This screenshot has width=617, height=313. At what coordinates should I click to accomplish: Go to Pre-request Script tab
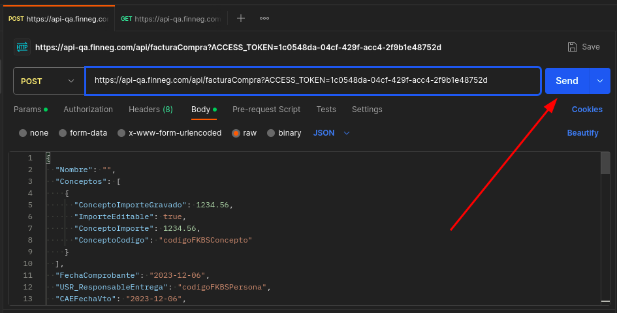(266, 110)
